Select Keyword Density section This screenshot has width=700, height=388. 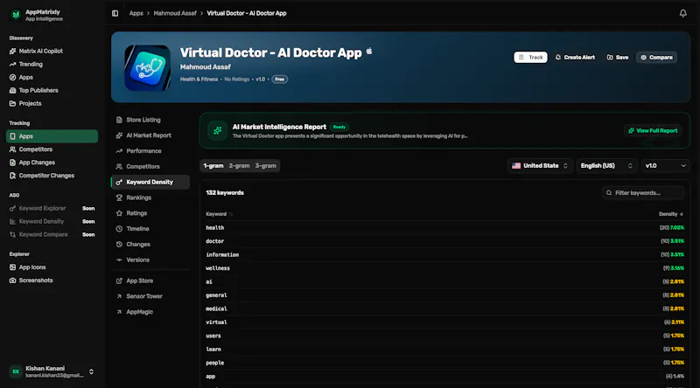point(150,182)
